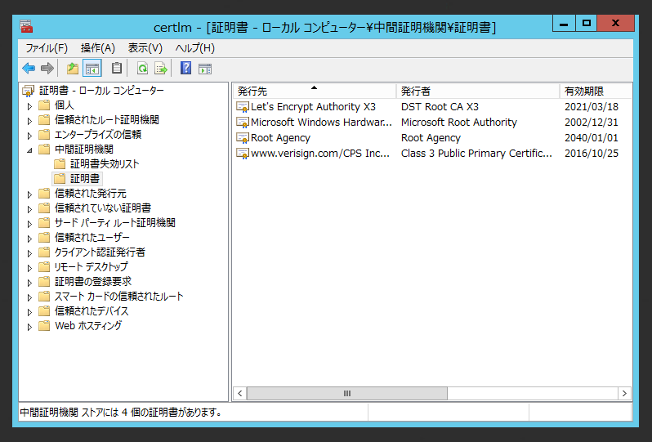Expand the クライアント認証発行者 node
Screen dimensions: 652x442
coord(29,253)
